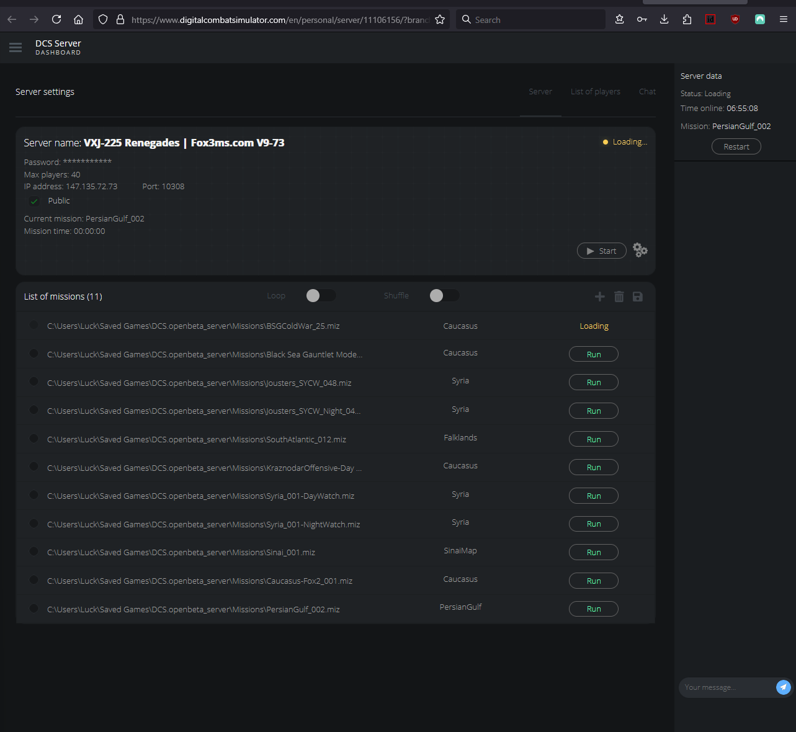Screen dimensions: 796x732
Task: Run the Caucasus-Fox2_001.miz mission
Action: click(x=594, y=581)
